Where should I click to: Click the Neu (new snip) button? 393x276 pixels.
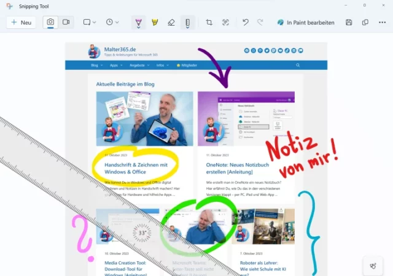click(21, 23)
